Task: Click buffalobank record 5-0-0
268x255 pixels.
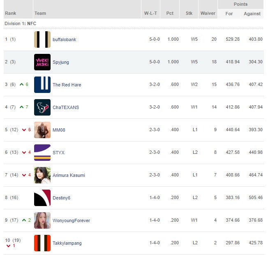Action: [155, 39]
